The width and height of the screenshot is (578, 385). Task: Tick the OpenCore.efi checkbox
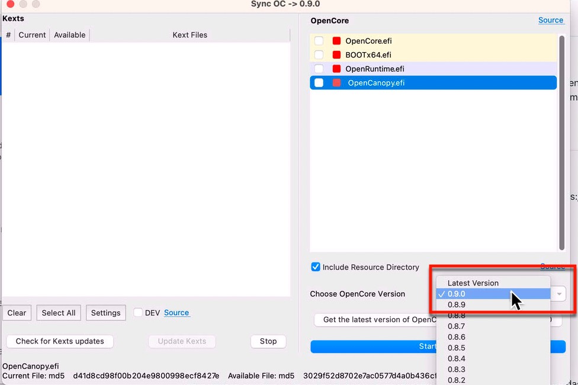tap(319, 40)
